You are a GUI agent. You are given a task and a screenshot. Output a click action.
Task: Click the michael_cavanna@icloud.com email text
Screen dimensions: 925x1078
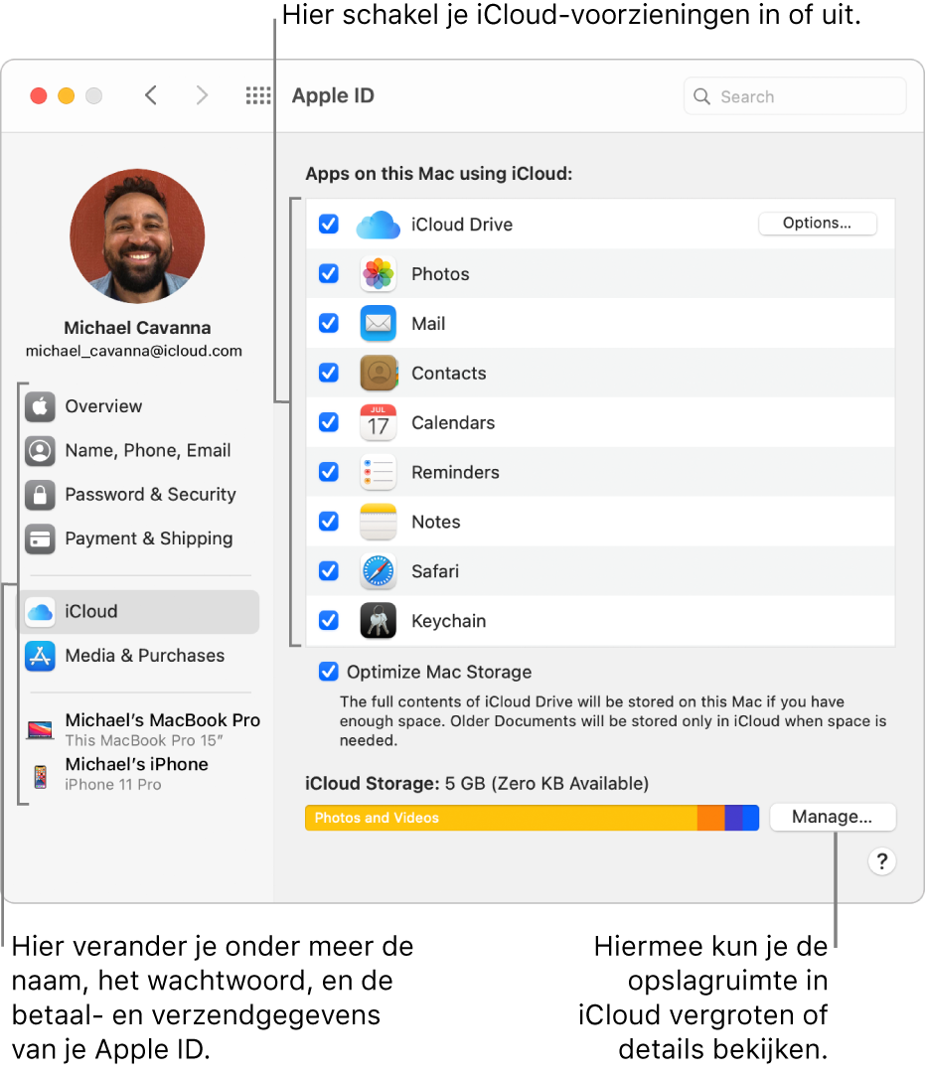pyautogui.click(x=134, y=351)
